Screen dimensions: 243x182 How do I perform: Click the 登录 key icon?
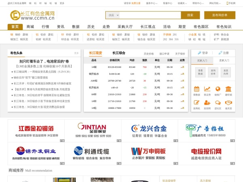point(199,53)
